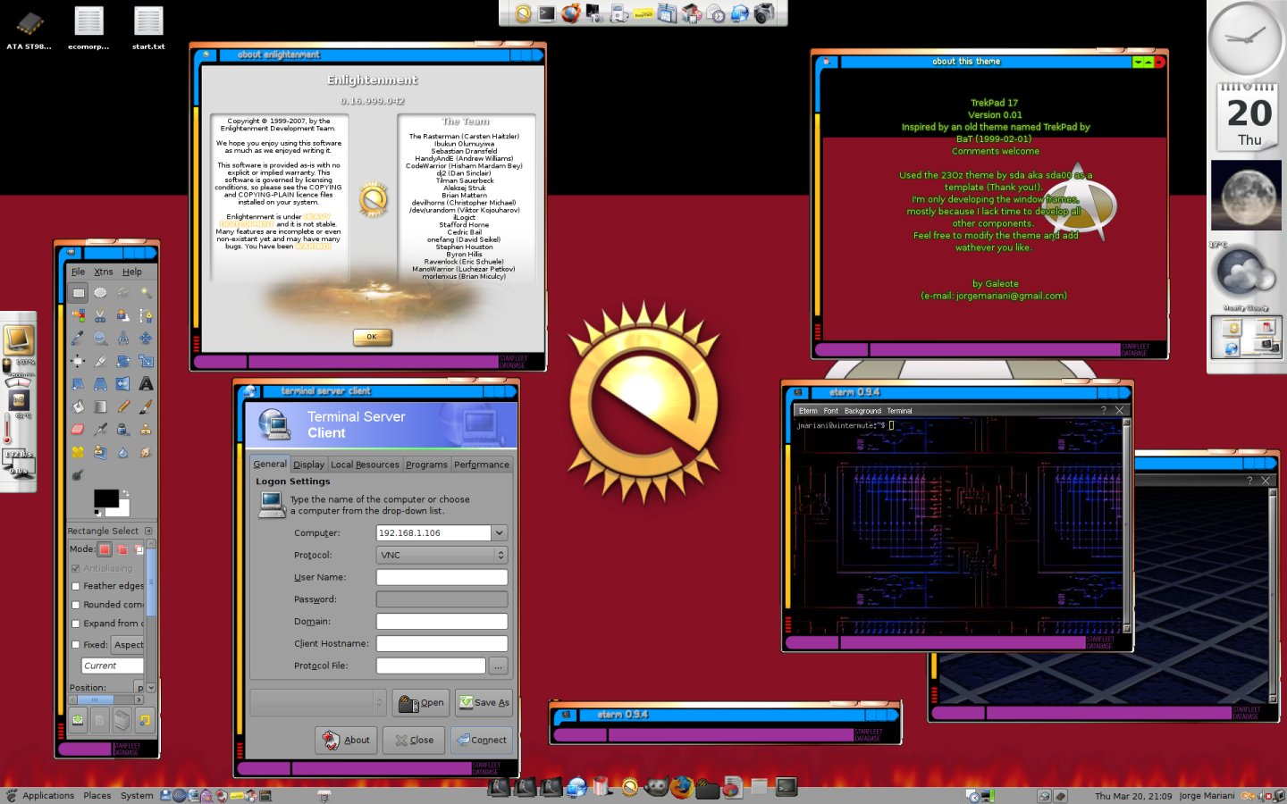Choose the Zoom magnifier tool
This screenshot has width=1287, height=804.
[x=101, y=338]
